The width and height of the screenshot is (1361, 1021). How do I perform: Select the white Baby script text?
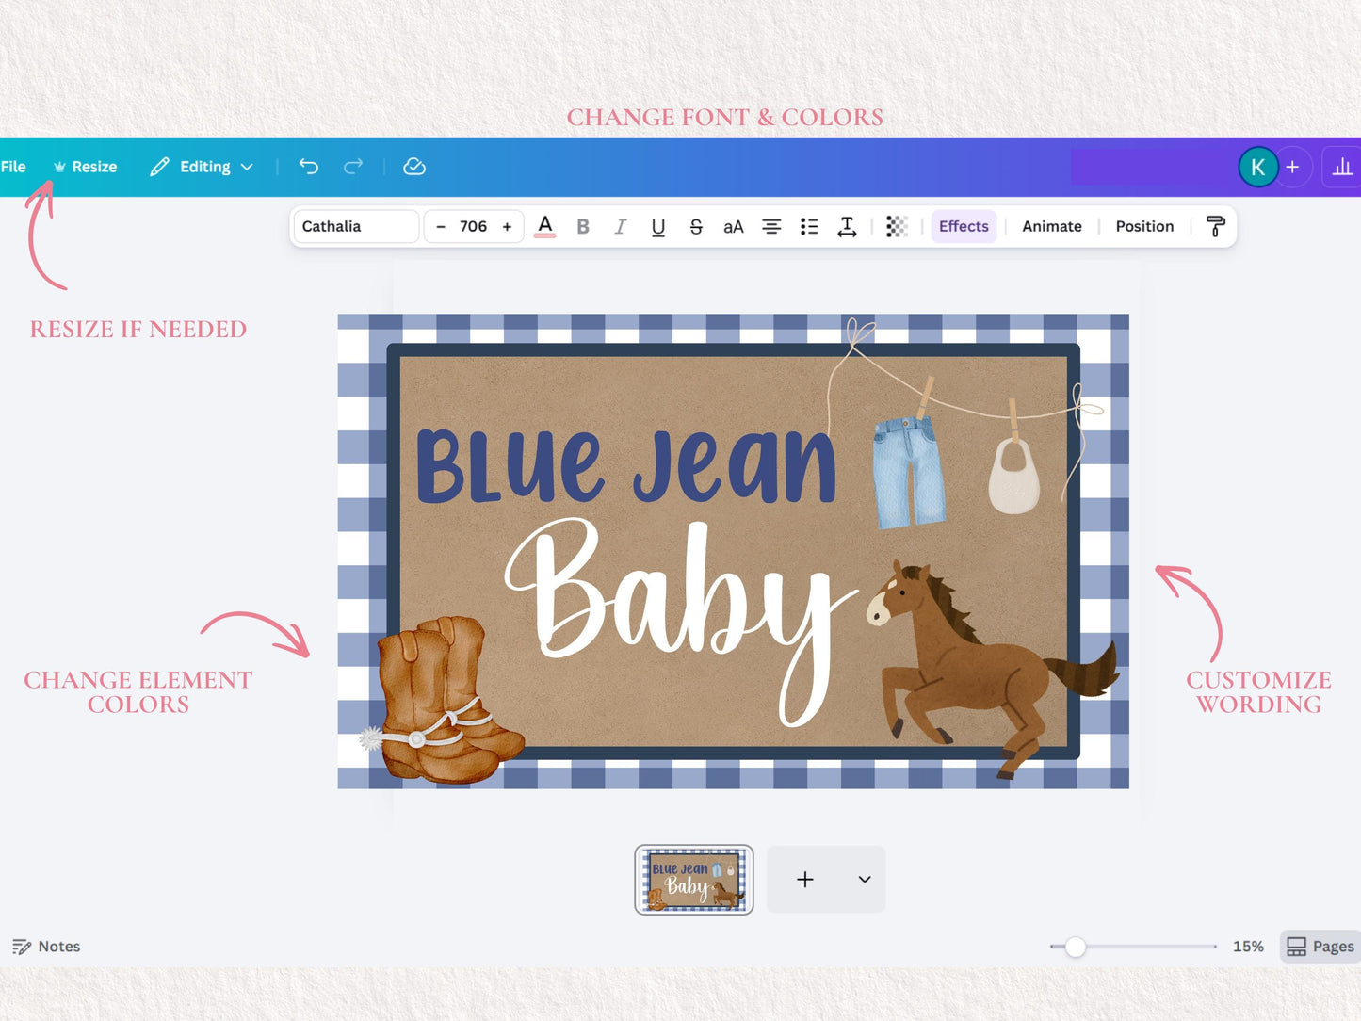[680, 622]
